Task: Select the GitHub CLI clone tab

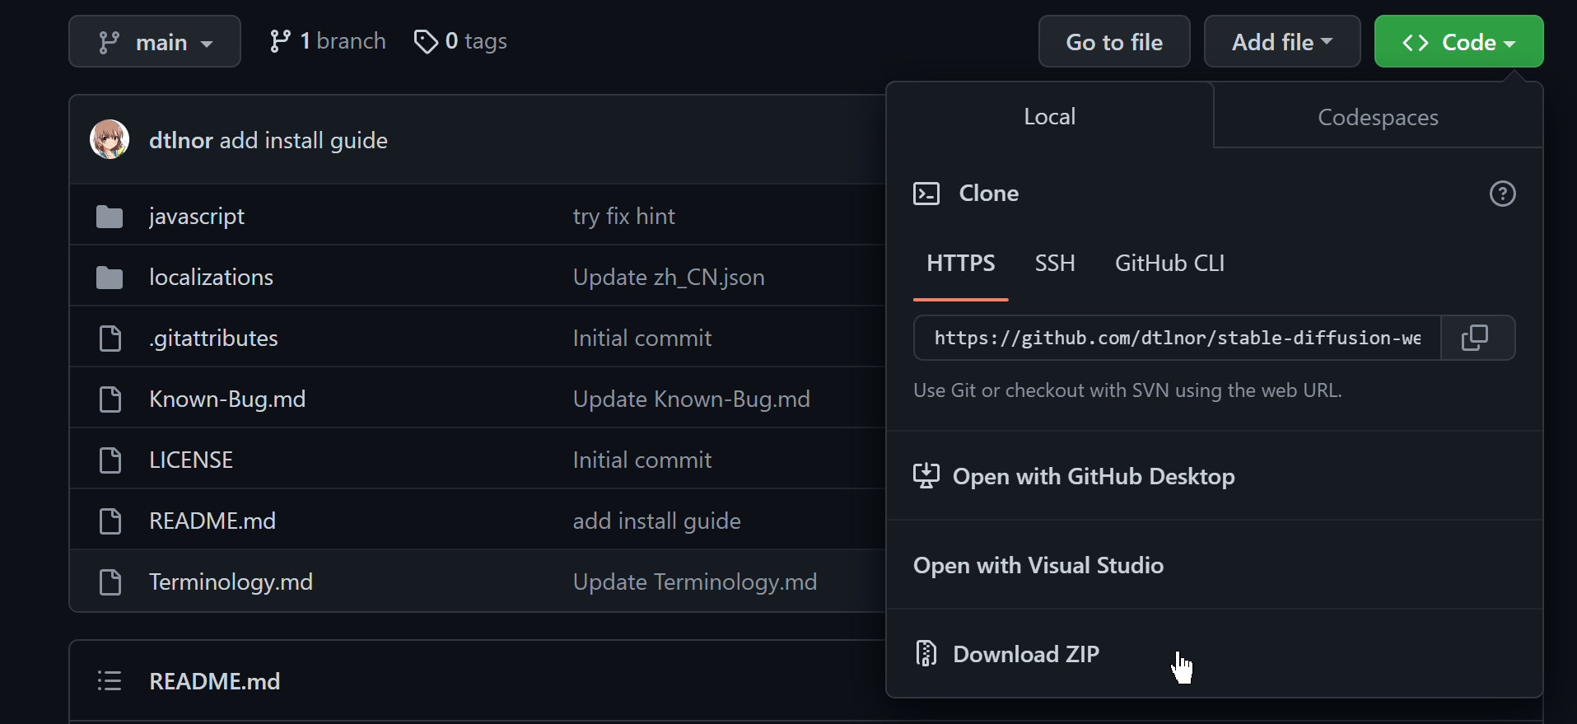Action: tap(1169, 264)
